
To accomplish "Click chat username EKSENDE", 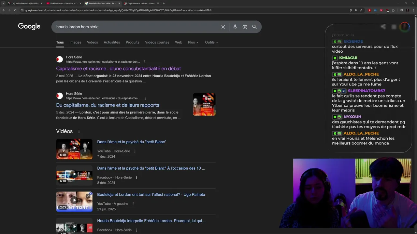I will click(353, 42).
